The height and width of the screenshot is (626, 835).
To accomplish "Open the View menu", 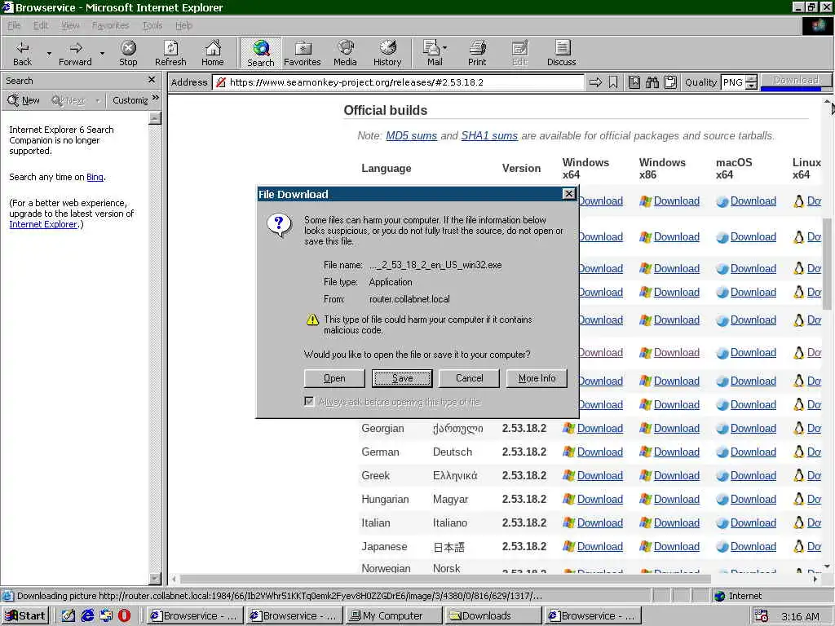I will (x=70, y=25).
